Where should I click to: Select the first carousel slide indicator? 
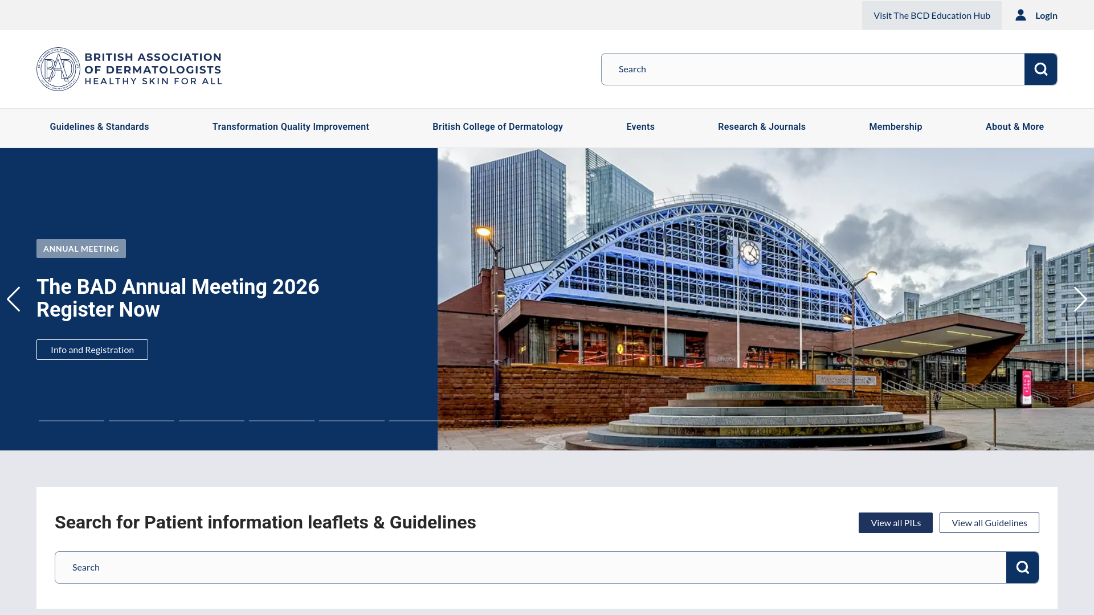tap(71, 421)
